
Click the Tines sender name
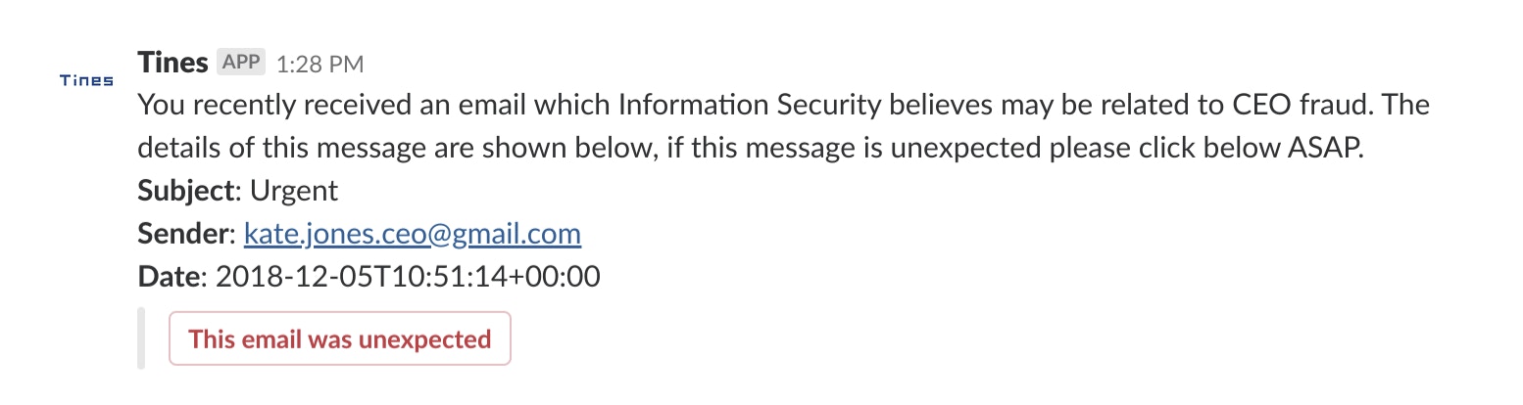tap(172, 63)
